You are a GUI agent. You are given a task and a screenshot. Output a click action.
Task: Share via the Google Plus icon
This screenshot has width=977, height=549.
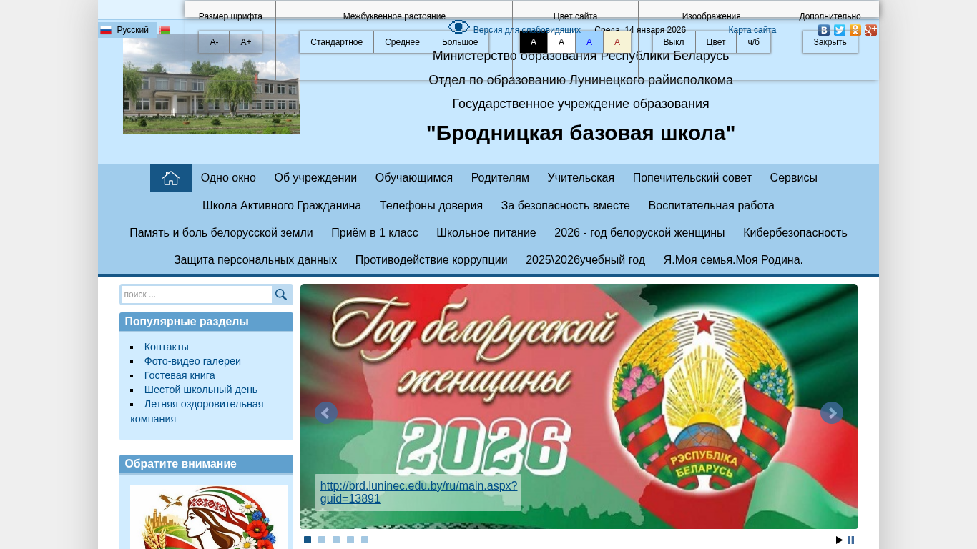point(871,30)
